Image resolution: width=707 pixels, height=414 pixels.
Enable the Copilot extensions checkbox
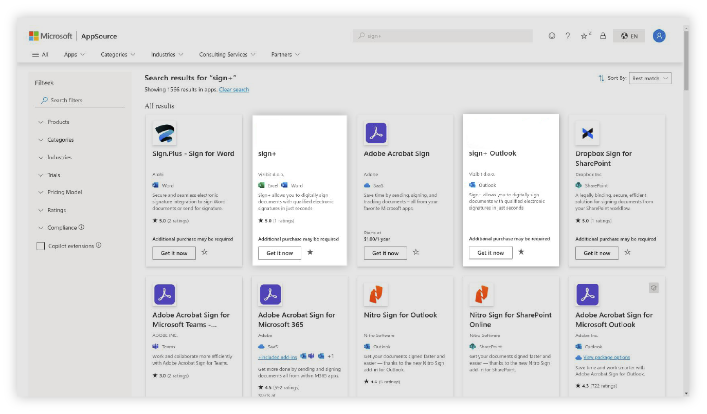click(41, 246)
